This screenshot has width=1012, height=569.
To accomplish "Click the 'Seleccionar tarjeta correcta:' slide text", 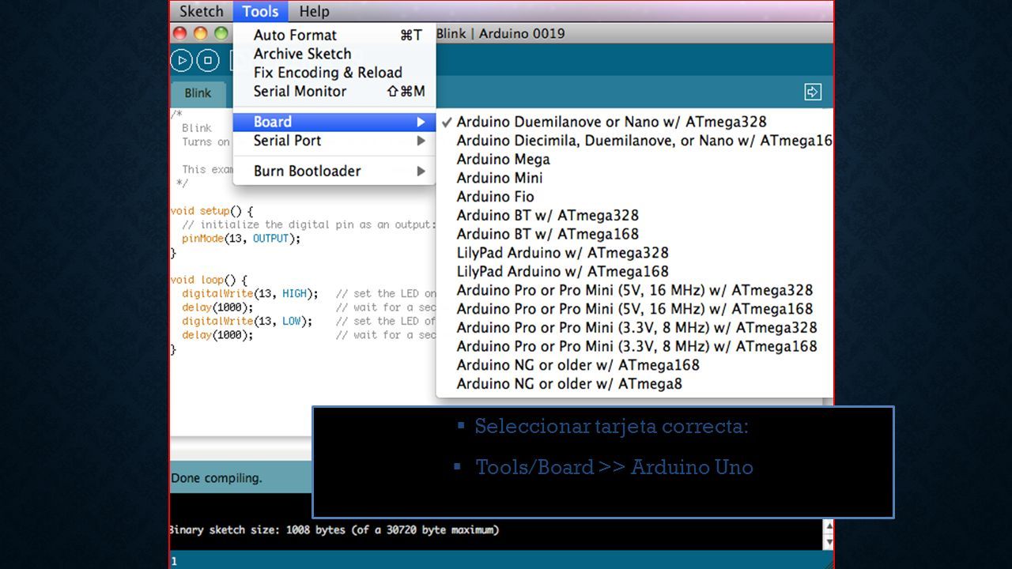I will (611, 427).
